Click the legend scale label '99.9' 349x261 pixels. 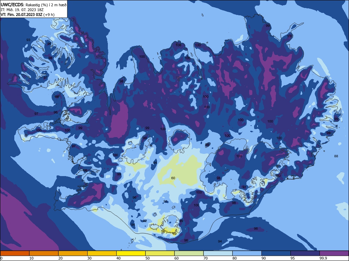click(x=323, y=258)
